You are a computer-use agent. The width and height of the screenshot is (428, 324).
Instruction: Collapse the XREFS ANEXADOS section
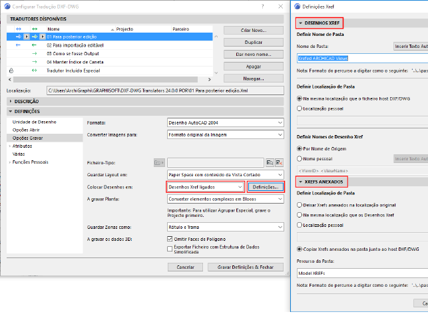coord(300,182)
